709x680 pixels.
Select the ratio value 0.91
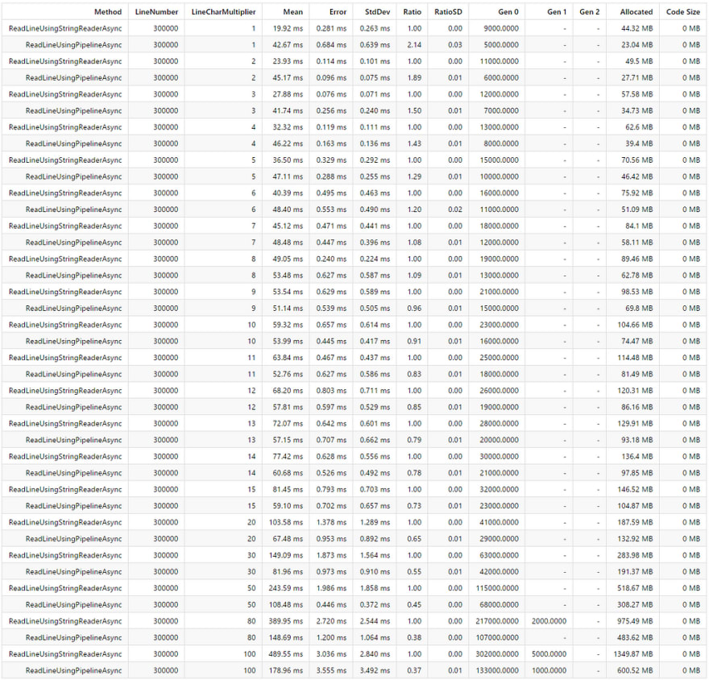[414, 342]
